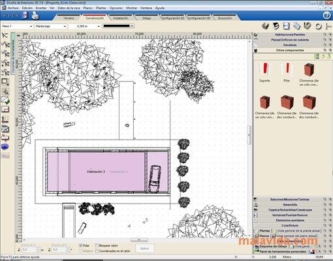The image size is (333, 261).
Task: Enable the Bloquear ratón checkbox
Action: 97,245
